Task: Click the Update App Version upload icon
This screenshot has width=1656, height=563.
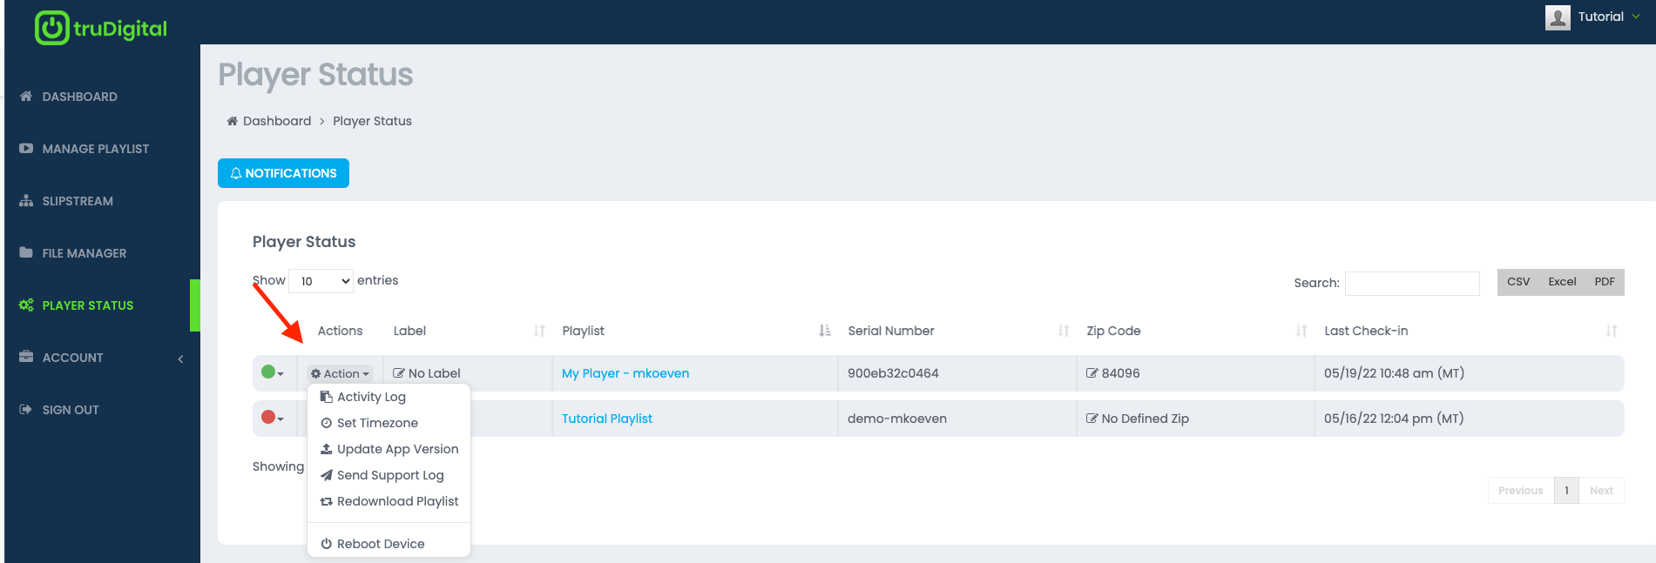Action: click(x=327, y=449)
